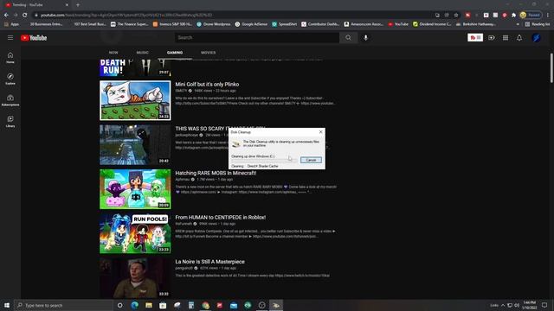Click La Noire video thumbnail
Screen dimensions: 554x311
135,278
